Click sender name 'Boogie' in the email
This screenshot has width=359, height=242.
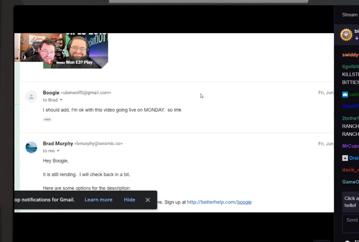coord(51,93)
